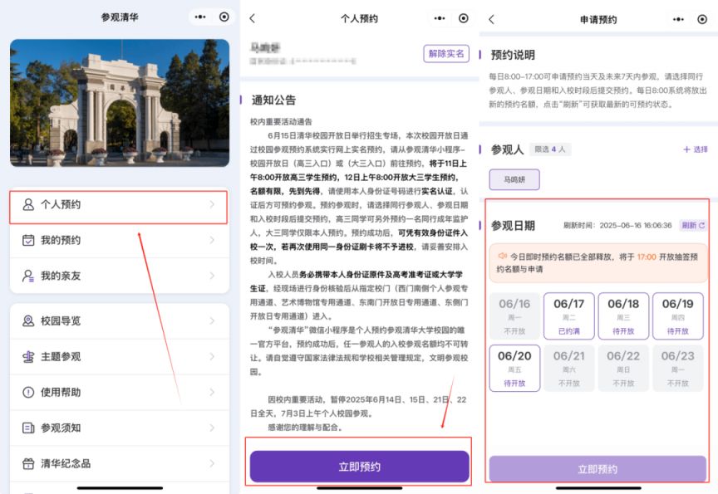Tap the chevron on the 我的亲友 row

tap(212, 276)
